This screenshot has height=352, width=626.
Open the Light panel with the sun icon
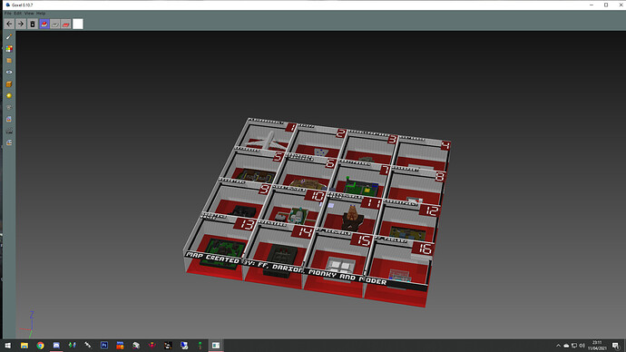click(x=9, y=96)
